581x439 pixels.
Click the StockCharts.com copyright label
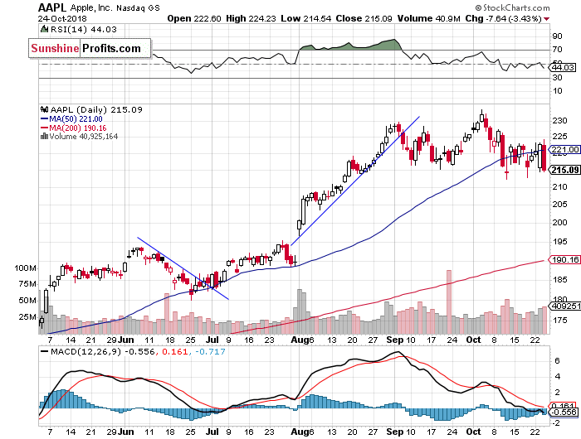click(x=512, y=7)
